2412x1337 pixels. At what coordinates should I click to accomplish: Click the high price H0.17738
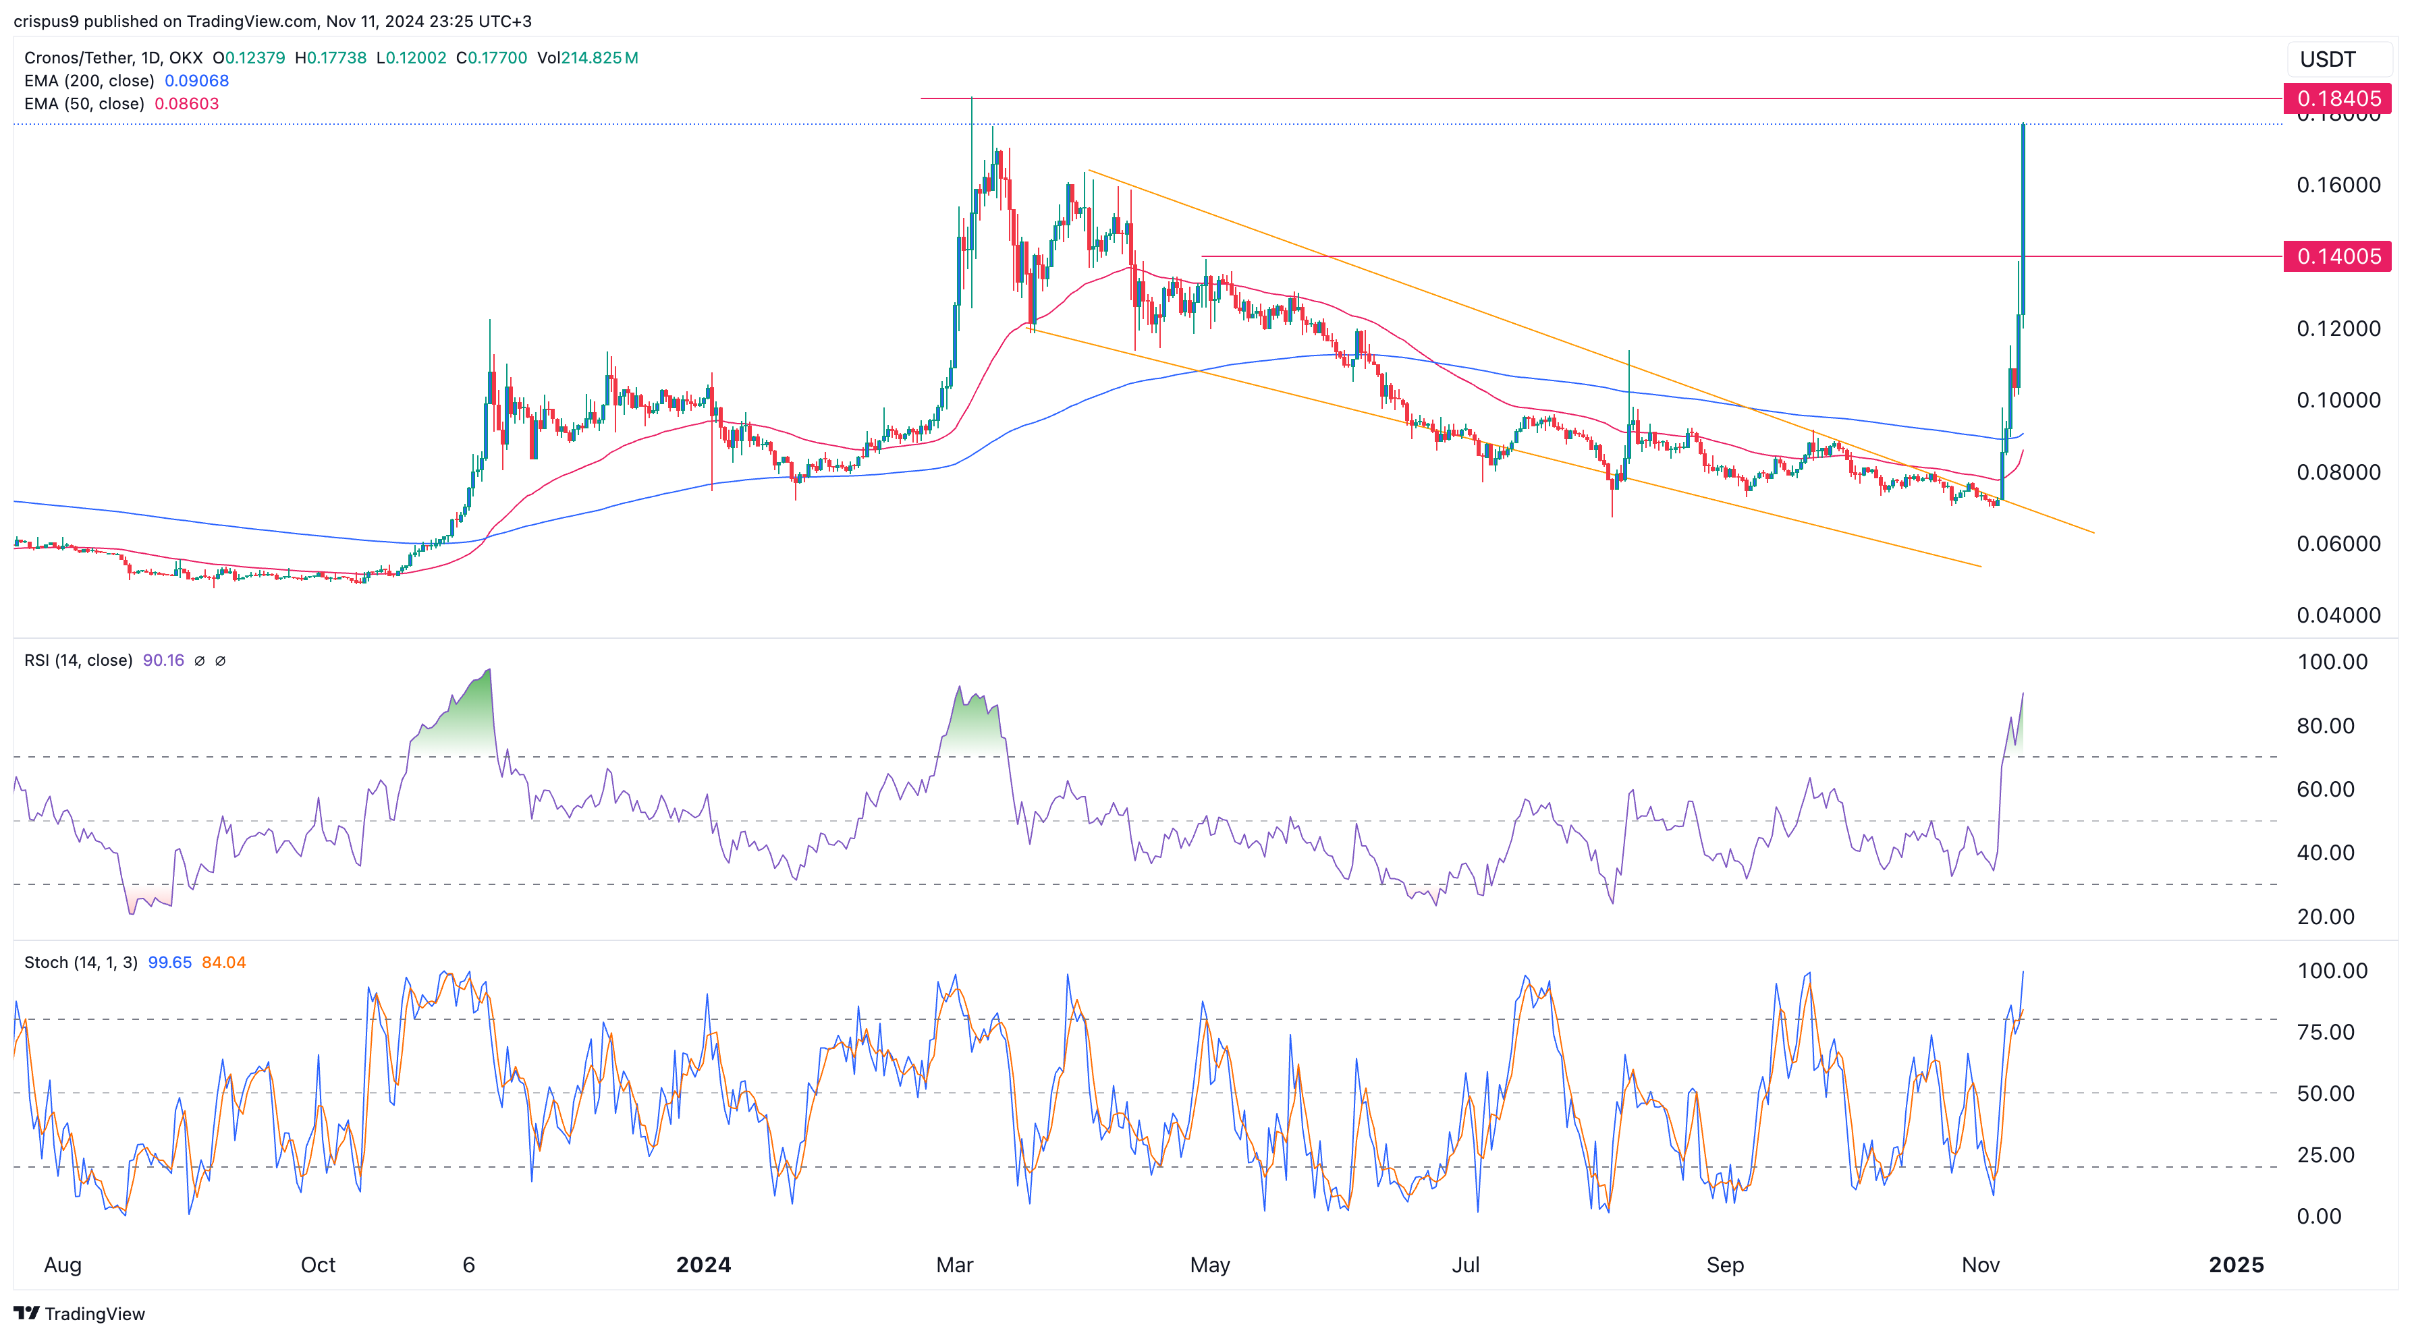pyautogui.click(x=331, y=58)
